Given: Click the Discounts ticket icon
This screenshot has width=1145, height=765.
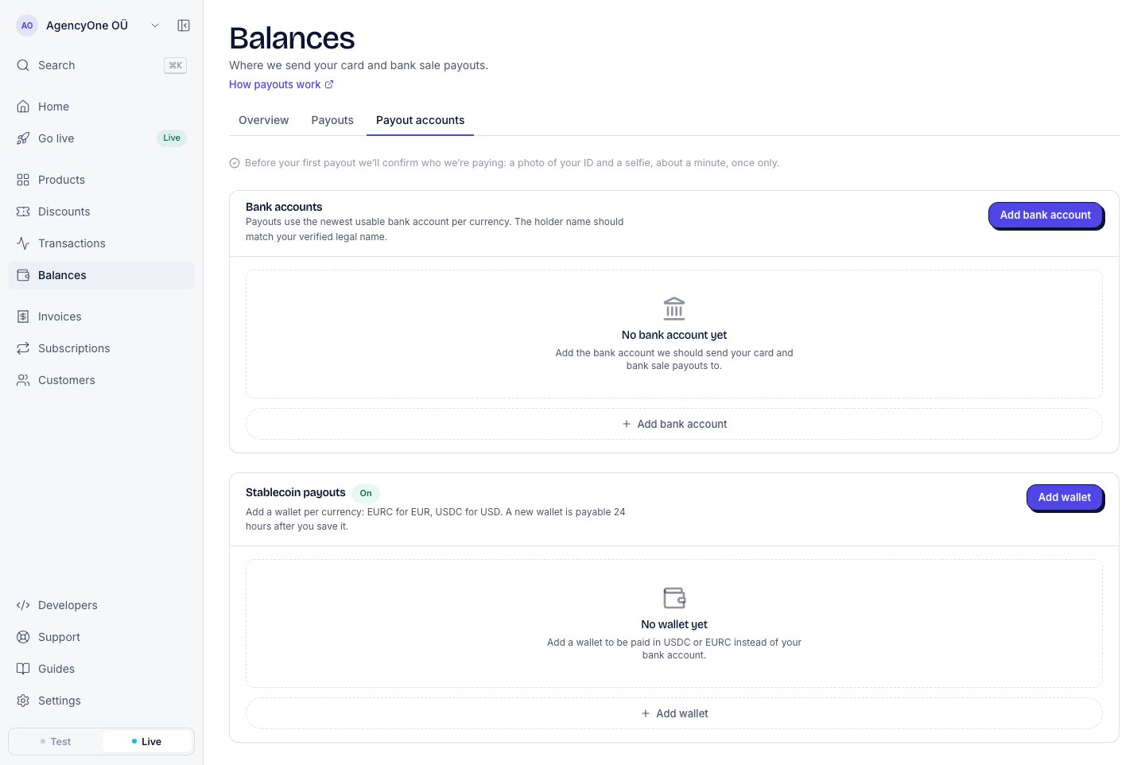Looking at the screenshot, I should click(23, 212).
